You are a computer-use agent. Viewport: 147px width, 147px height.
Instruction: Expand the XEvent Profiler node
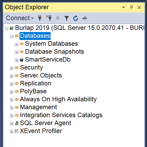pyautogui.click(x=12, y=131)
